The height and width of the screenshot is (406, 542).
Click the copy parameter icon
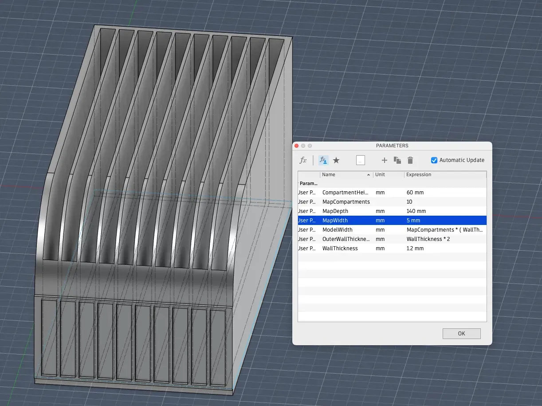397,160
